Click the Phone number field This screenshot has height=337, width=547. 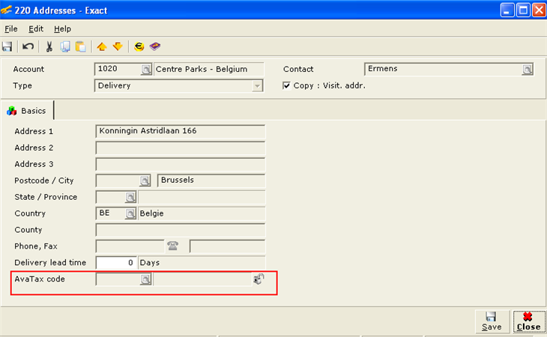pos(130,246)
